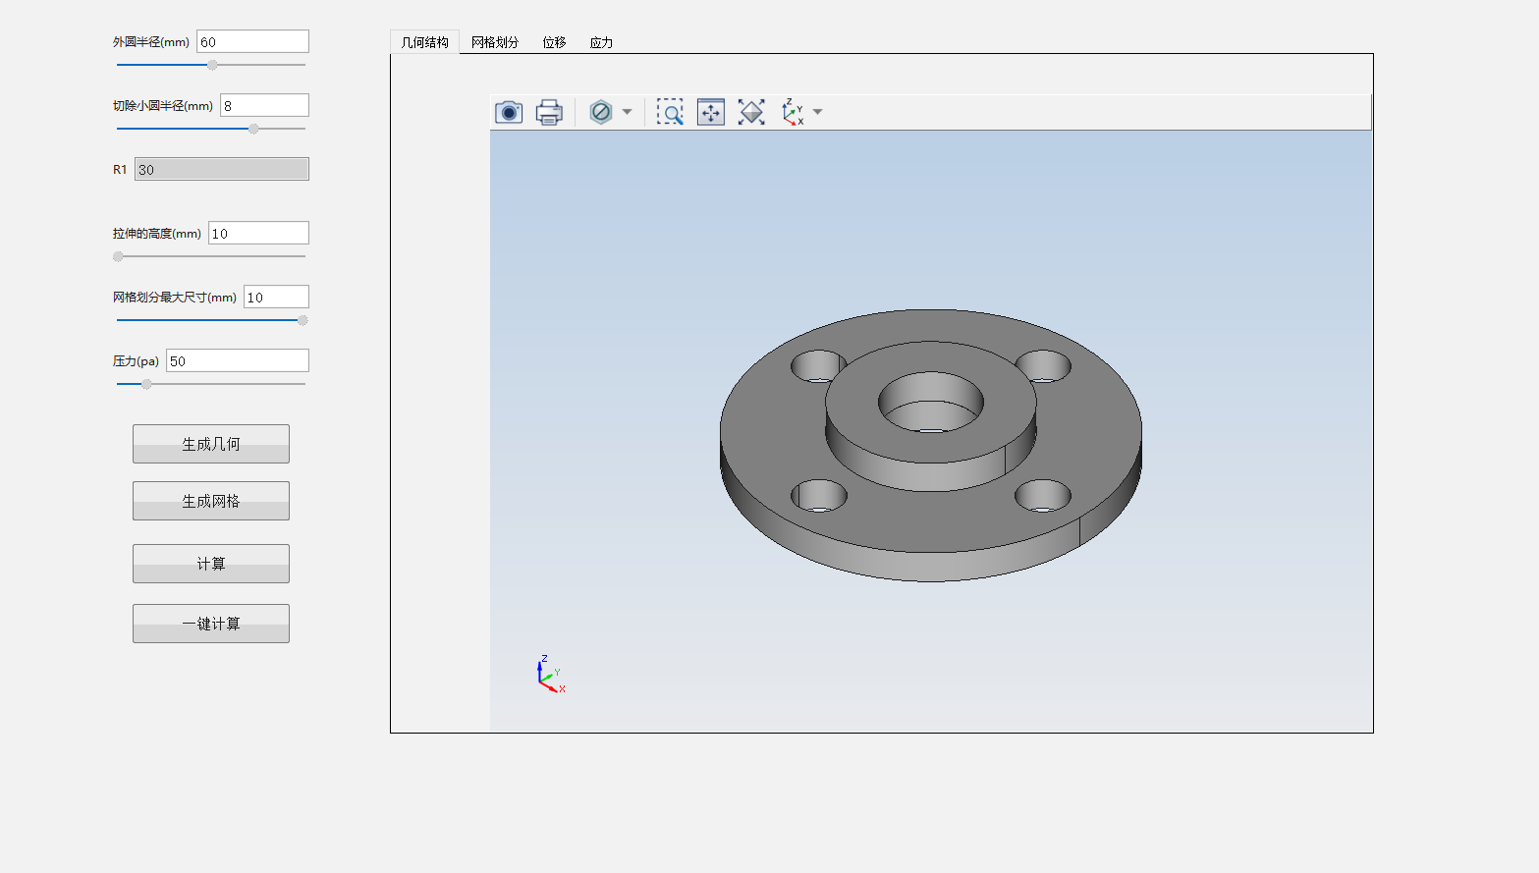Screen dimensions: 1539x873
Task: Click the 切除小圆半径 input field
Action: coord(264,105)
